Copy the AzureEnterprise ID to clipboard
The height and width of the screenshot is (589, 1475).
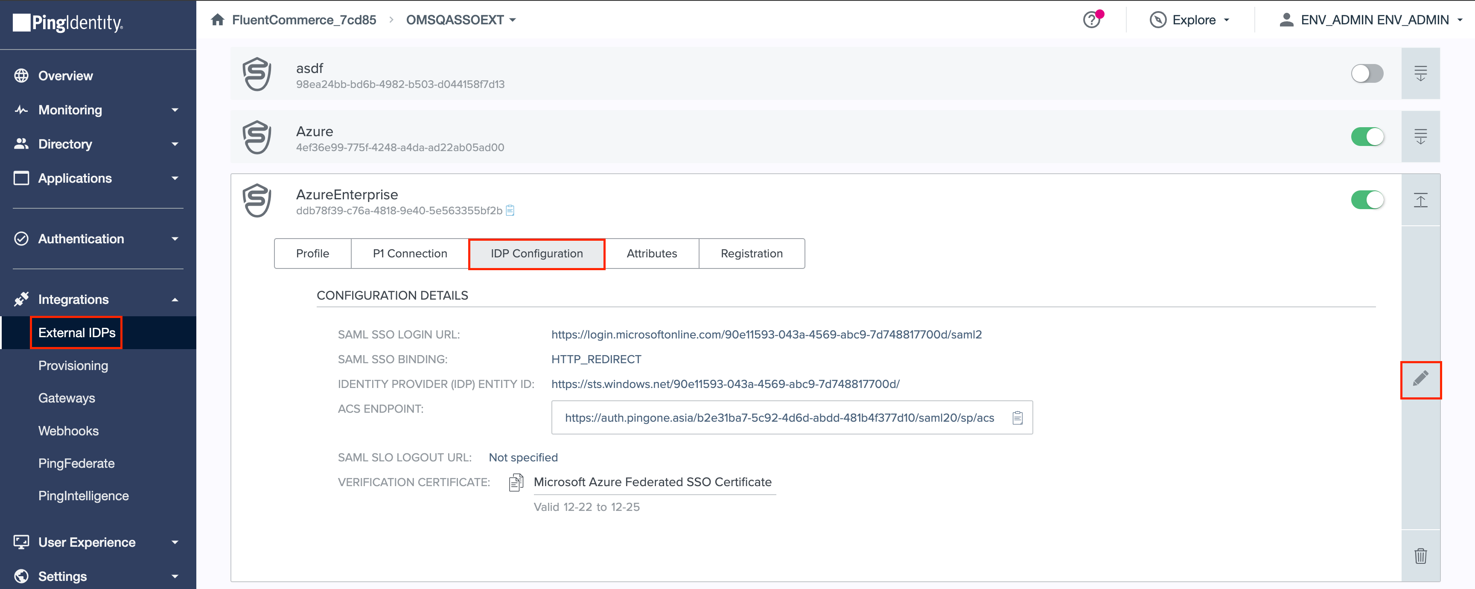[x=510, y=211]
